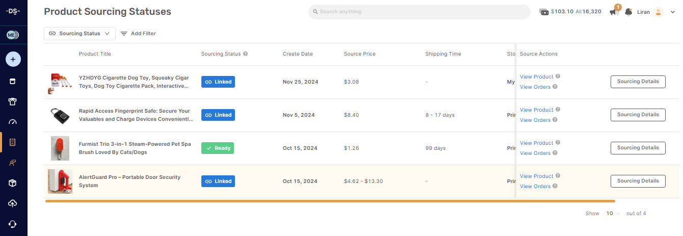Screen dimensions: 683x236
Task: Click the Search anything input field
Action: (x=419, y=12)
